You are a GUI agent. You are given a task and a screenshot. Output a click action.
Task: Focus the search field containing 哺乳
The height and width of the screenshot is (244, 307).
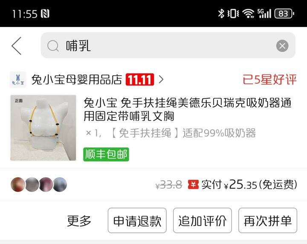(x=168, y=45)
